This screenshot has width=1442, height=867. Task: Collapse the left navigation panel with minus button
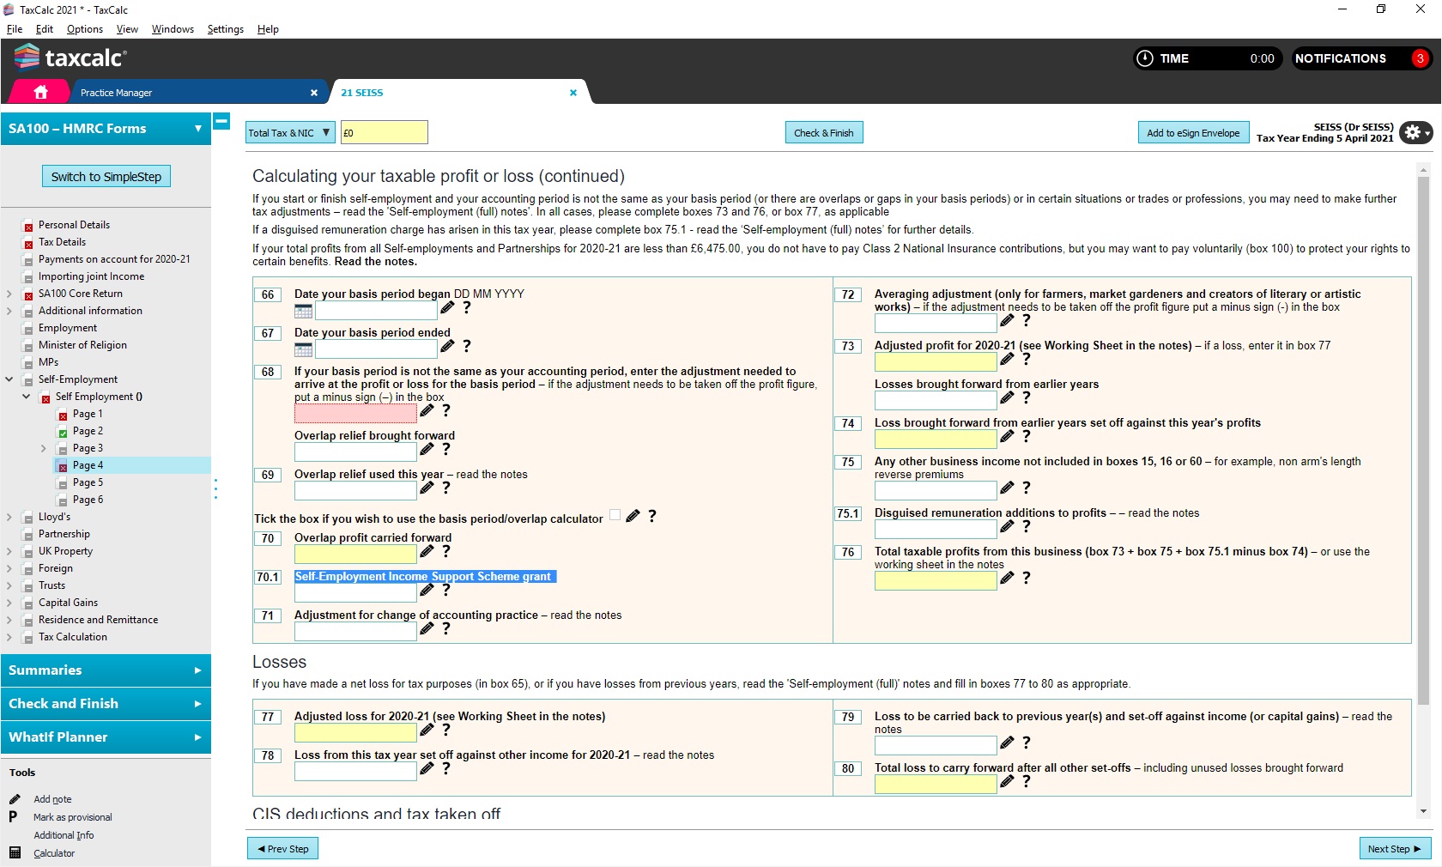[x=221, y=122]
